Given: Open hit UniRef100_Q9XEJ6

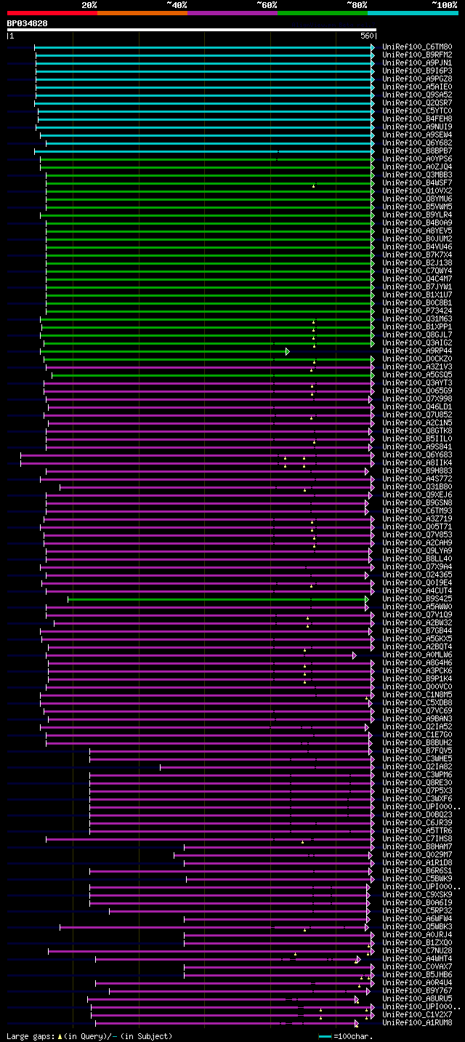Looking at the screenshot, I should [x=417, y=494].
